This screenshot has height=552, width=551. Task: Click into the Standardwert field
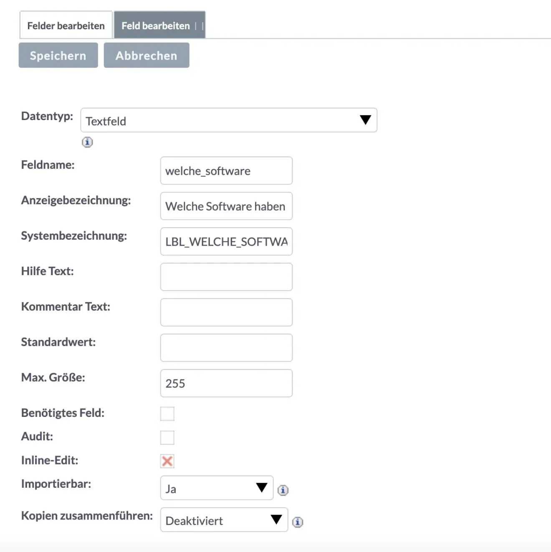[x=226, y=348]
